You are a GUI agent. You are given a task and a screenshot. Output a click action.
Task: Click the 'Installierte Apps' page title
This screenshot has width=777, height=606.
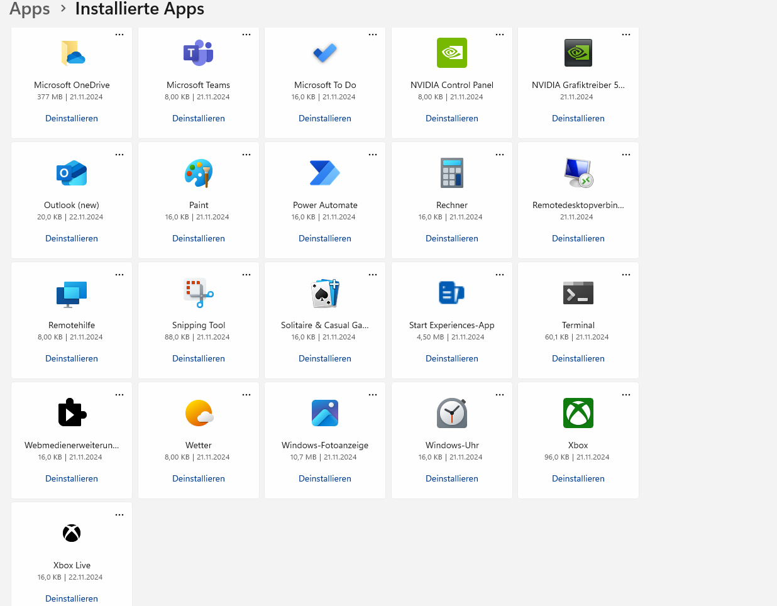click(140, 9)
